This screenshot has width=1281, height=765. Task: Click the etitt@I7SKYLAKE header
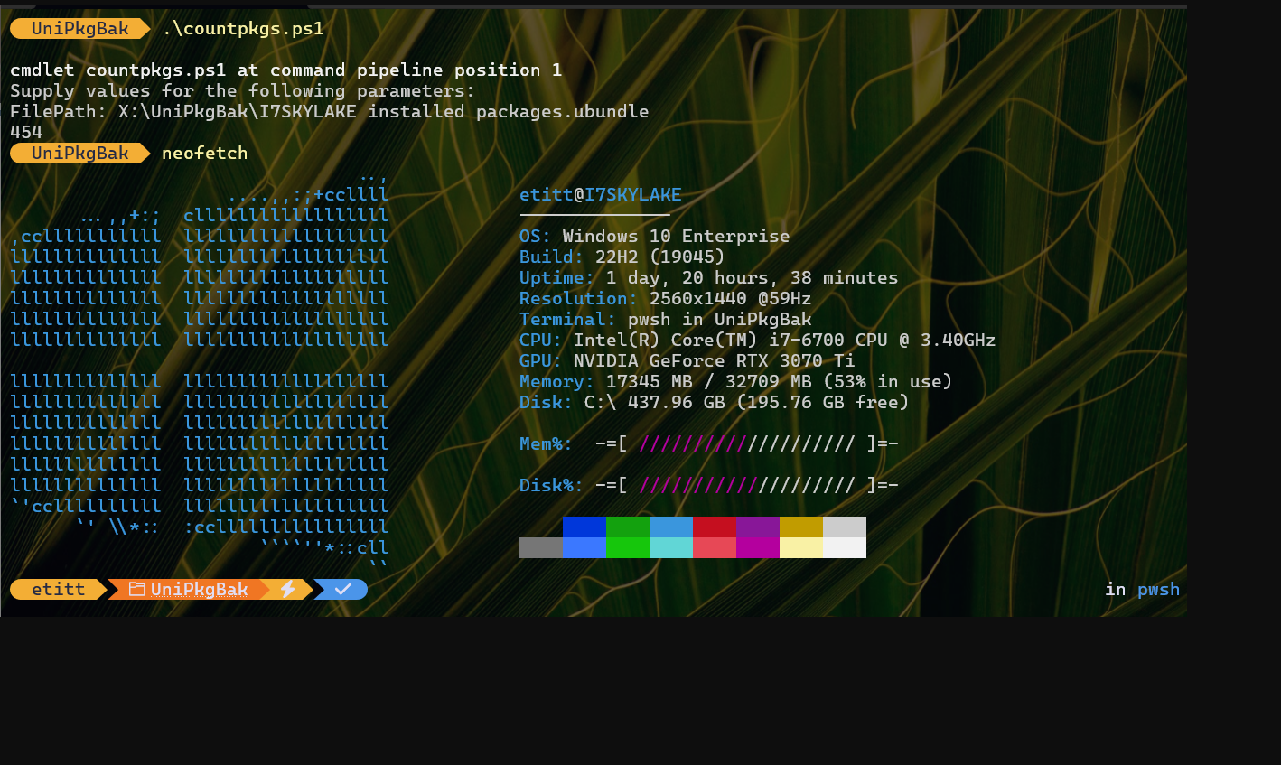[x=601, y=195]
